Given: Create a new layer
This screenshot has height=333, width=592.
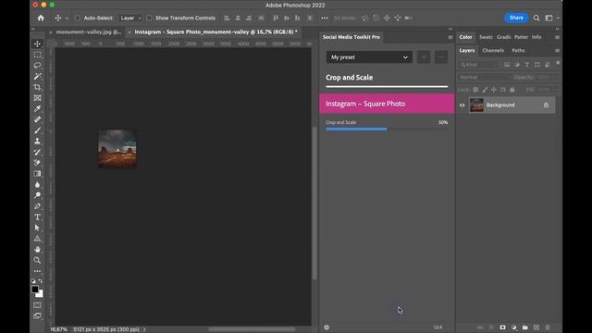Looking at the screenshot, I should tap(536, 327).
